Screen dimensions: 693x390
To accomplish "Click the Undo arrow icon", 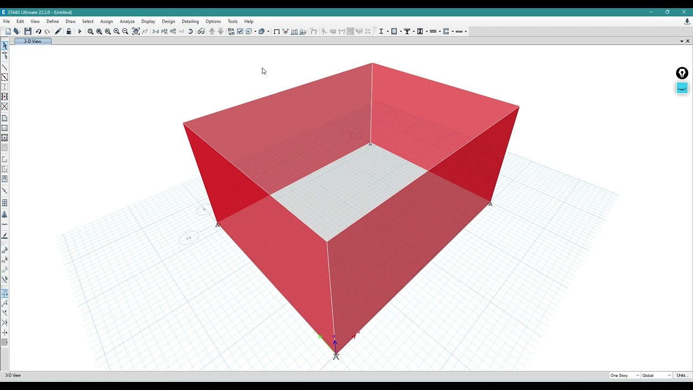I will pos(38,31).
